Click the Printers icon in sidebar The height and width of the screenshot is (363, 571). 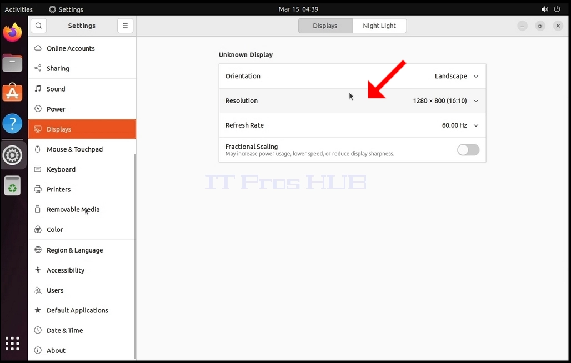[x=38, y=189]
